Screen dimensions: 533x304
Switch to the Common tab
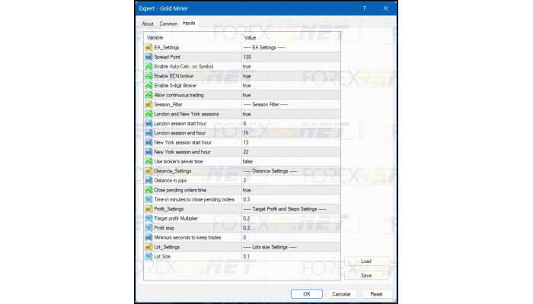click(168, 24)
